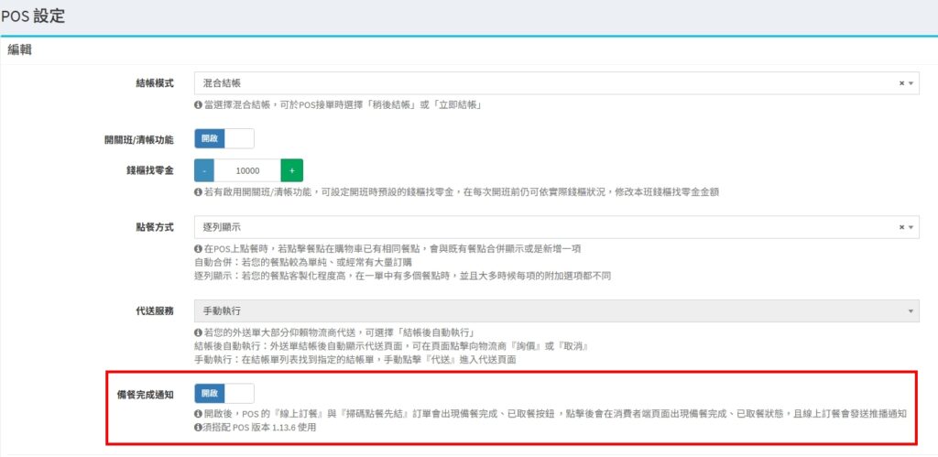Click the info icon under 點餐方式 field
Viewport: 938px width, 457px height.
coord(198,249)
